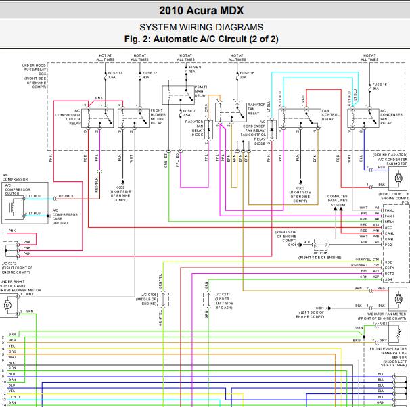
Task: Click the A/C condenser fan relay symbol
Action: [363, 118]
